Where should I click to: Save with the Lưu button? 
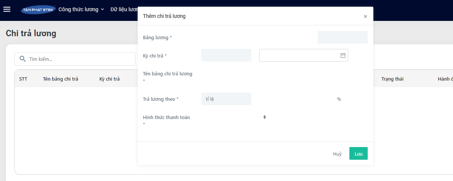[x=358, y=153]
